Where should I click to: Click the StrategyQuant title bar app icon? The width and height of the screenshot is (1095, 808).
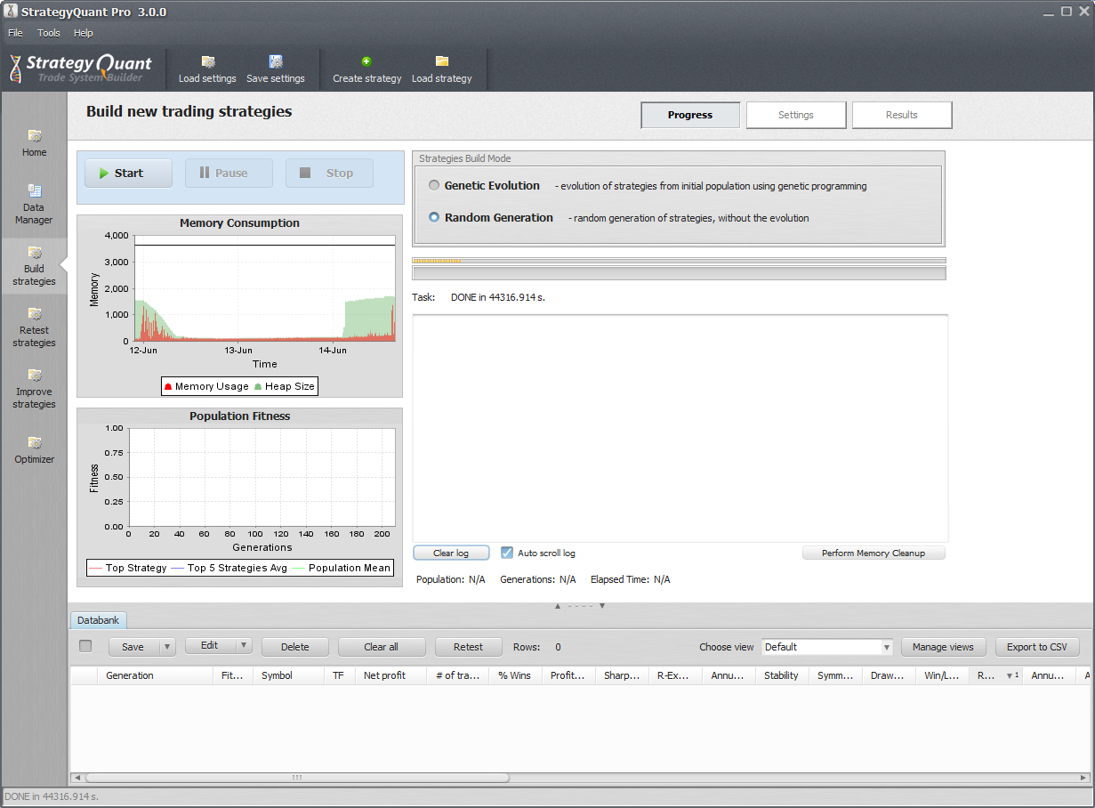12,12
